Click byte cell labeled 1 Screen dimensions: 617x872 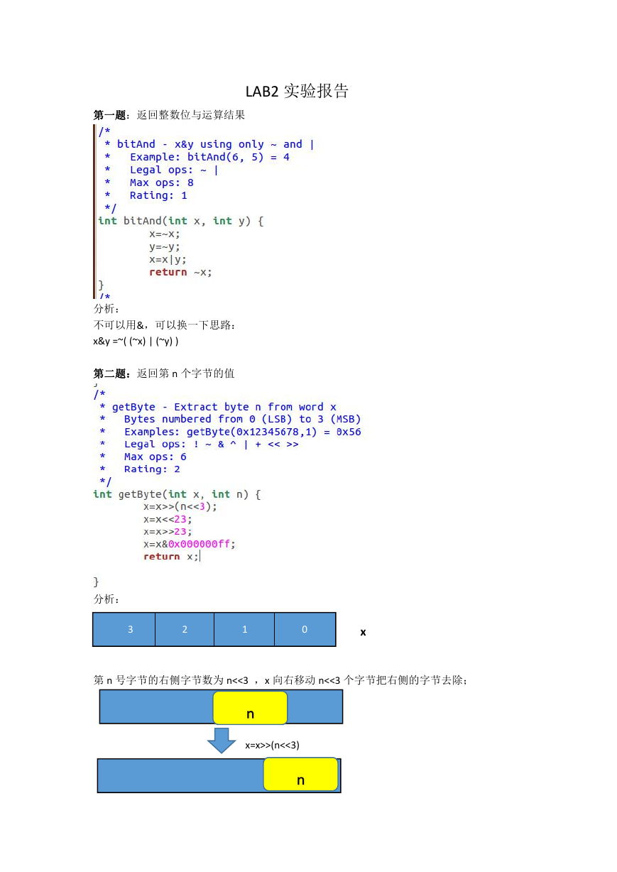[x=244, y=629]
